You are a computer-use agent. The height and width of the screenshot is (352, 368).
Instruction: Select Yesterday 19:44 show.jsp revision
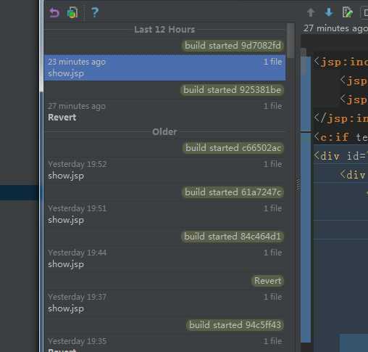[165, 258]
